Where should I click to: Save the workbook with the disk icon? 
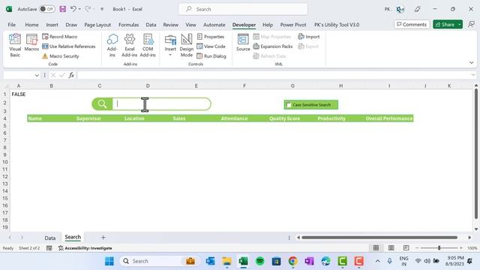click(x=63, y=9)
